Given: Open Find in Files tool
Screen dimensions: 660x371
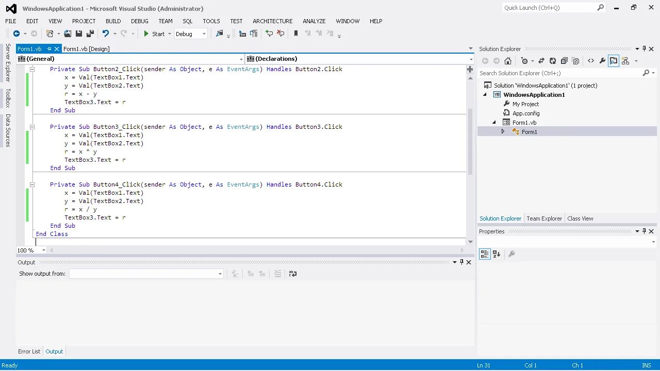Looking at the screenshot, I should click(219, 33).
